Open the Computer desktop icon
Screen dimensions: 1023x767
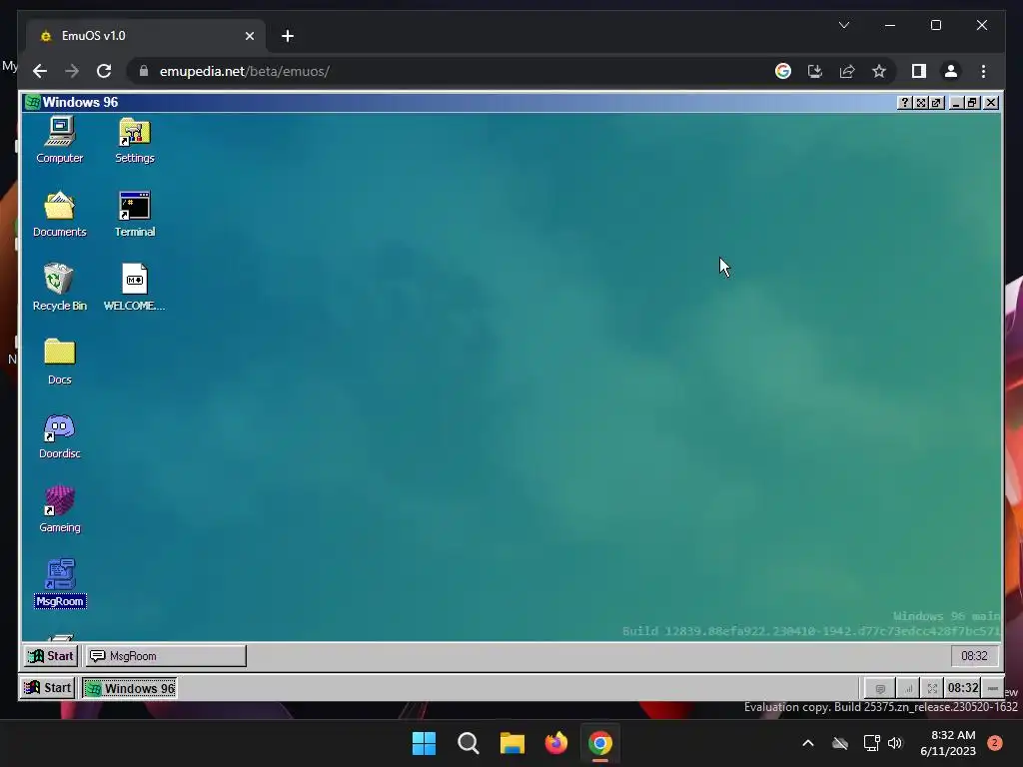click(x=59, y=140)
